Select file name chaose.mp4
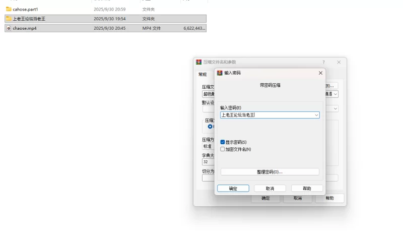This screenshot has height=231, width=403. [x=25, y=28]
